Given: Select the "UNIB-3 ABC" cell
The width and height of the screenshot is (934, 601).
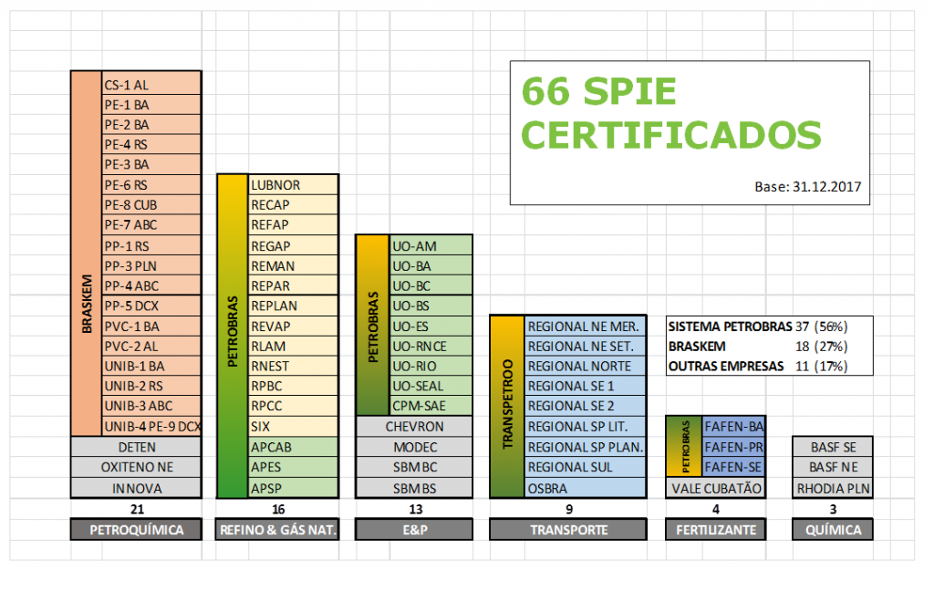Looking at the screenshot, I should coord(151,406).
